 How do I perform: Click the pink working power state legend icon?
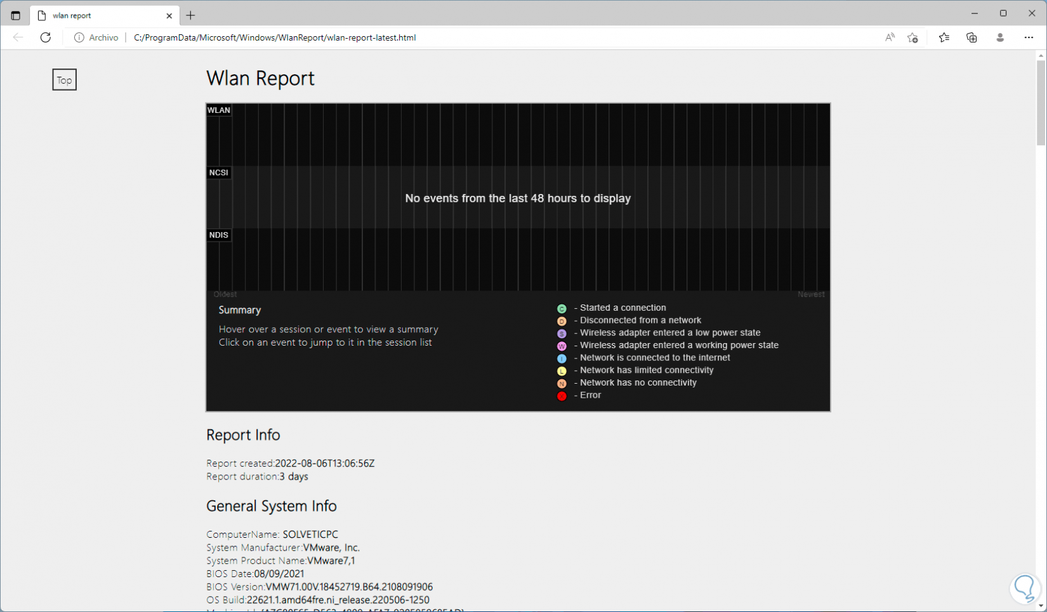tap(562, 346)
